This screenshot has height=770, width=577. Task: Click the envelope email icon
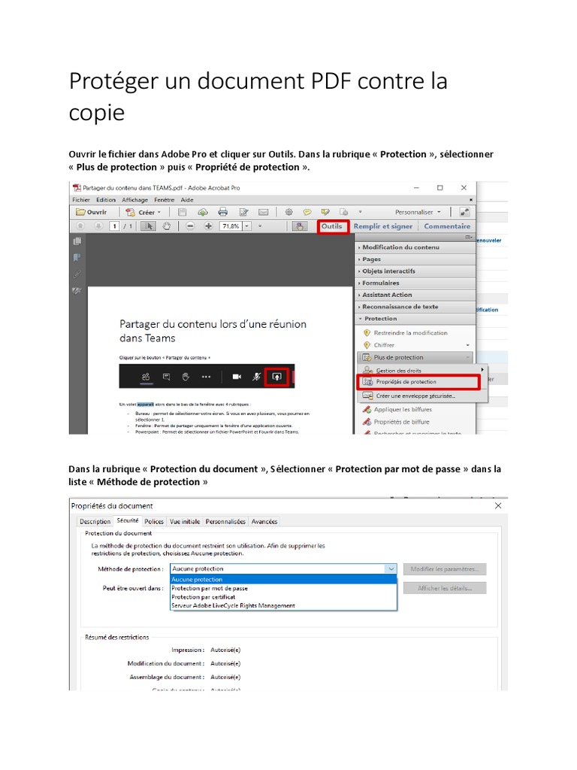(264, 212)
